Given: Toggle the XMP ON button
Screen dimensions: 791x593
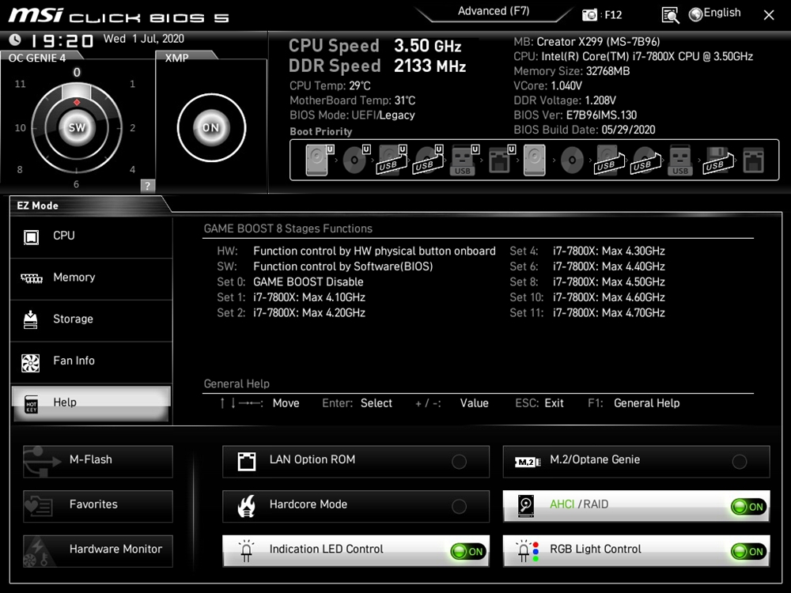Looking at the screenshot, I should (x=211, y=127).
